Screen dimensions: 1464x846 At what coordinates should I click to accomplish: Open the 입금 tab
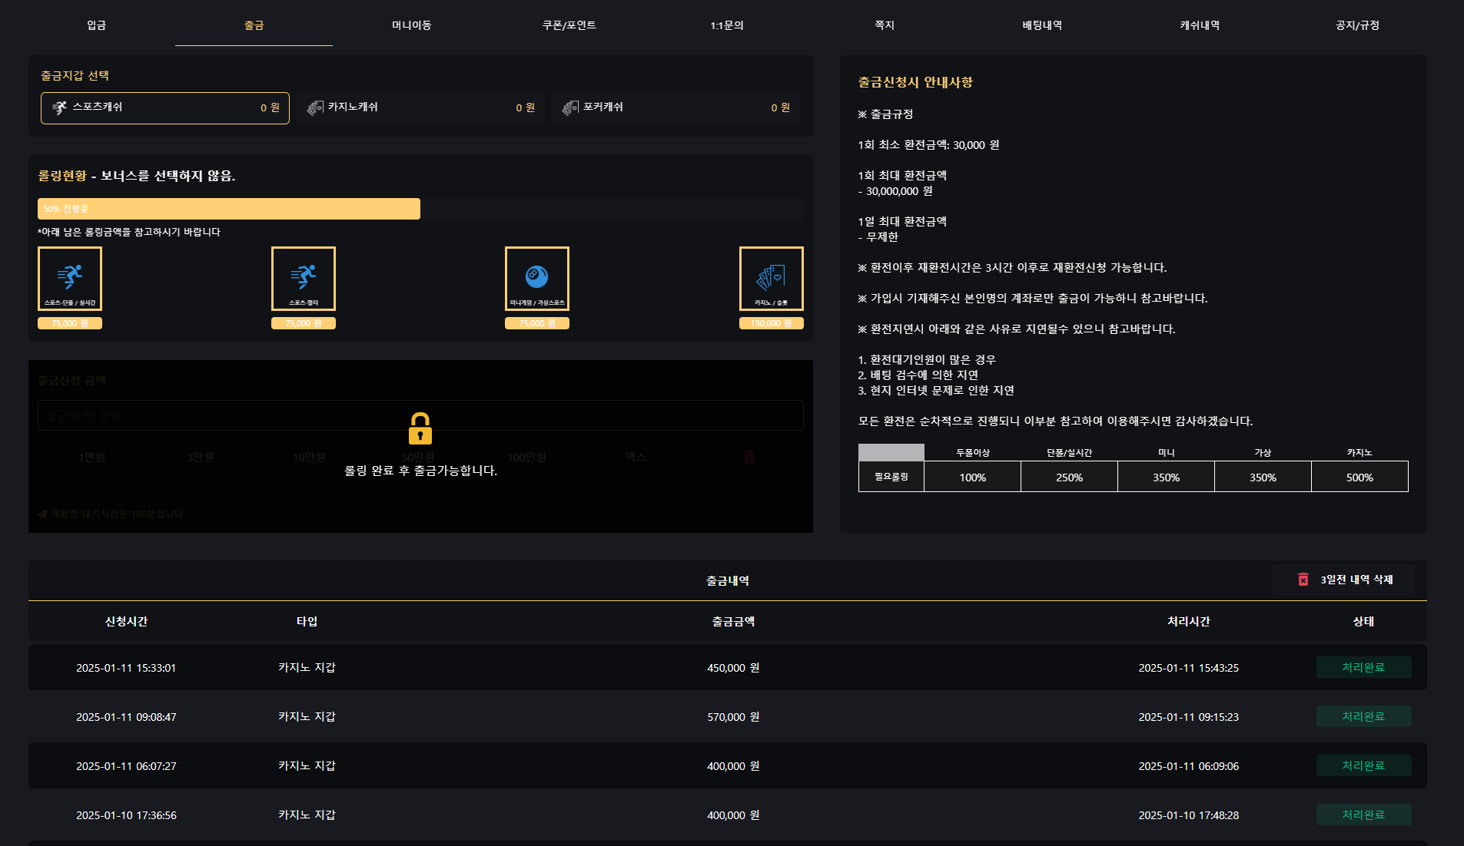(x=96, y=25)
